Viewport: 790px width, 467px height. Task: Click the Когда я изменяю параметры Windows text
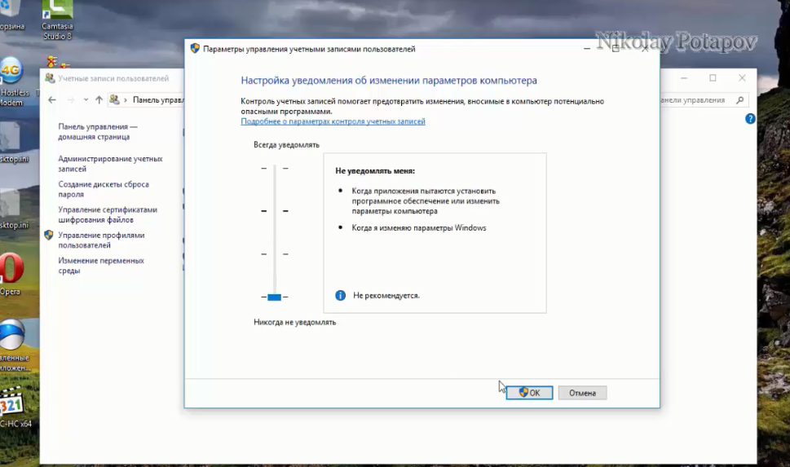coord(419,227)
